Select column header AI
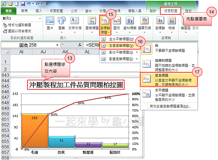Image resolution: width=218 pixels, height=160 pixels. click(21, 52)
